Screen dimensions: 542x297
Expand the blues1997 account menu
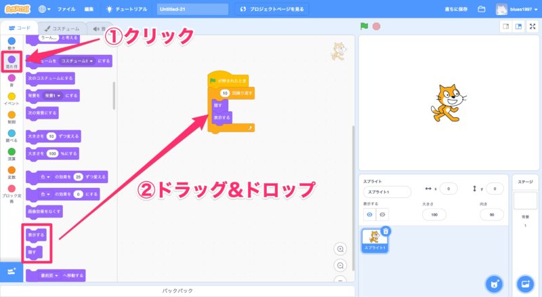pos(518,9)
